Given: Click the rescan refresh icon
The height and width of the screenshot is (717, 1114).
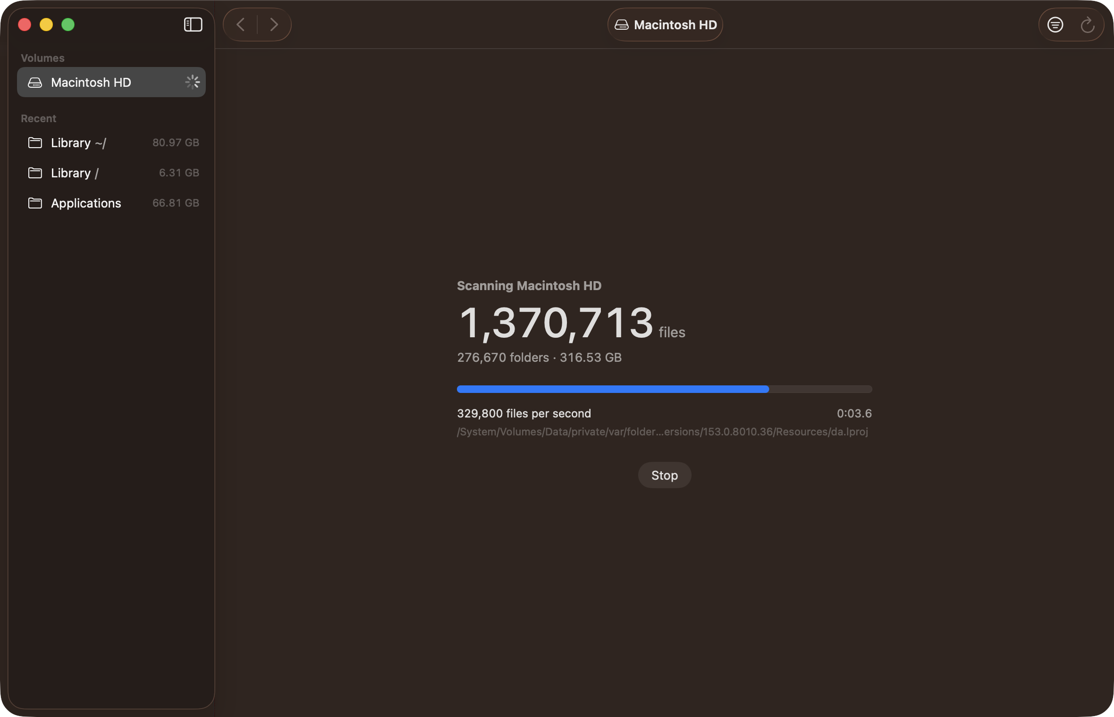Looking at the screenshot, I should 1088,25.
